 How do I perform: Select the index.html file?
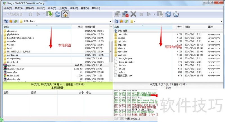click(x=13, y=76)
